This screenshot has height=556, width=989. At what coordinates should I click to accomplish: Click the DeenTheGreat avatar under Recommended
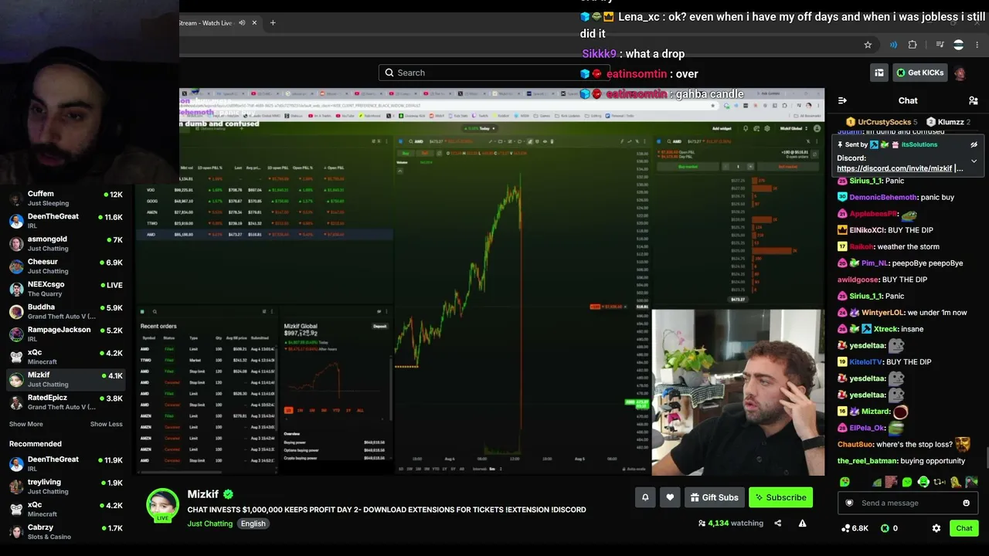(x=16, y=464)
